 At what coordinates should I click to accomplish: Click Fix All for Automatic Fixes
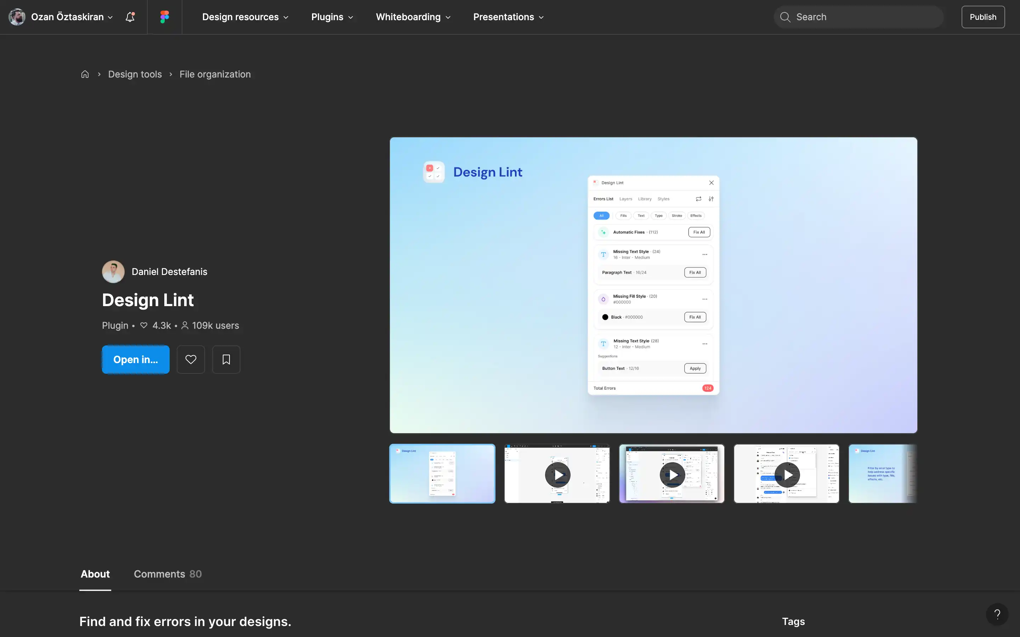point(699,232)
